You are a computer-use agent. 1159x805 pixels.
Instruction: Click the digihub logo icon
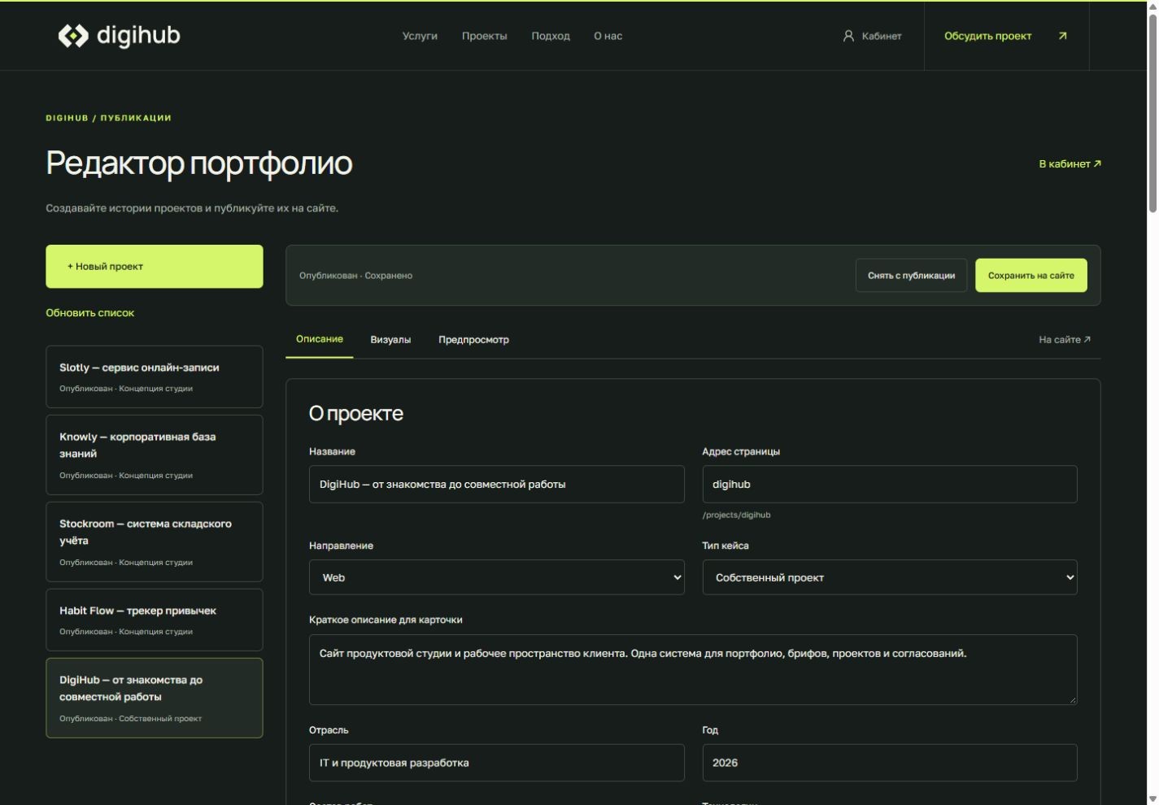73,36
